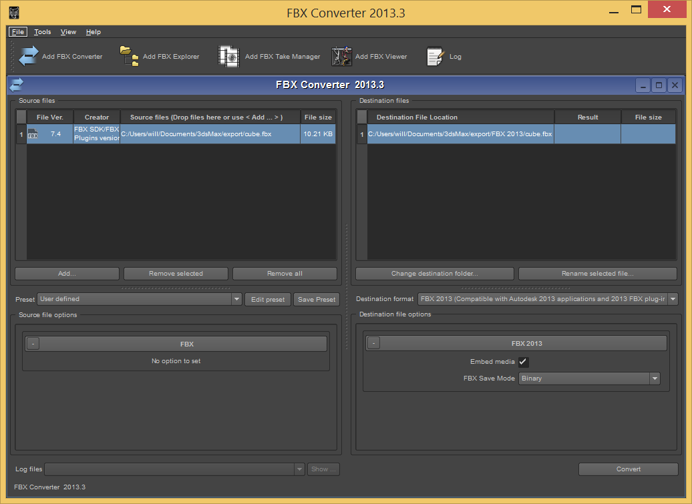Uncheck the Embed media checkbox
The image size is (692, 504).
[x=524, y=362]
